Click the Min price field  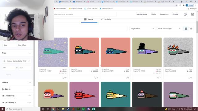coord(9,68)
